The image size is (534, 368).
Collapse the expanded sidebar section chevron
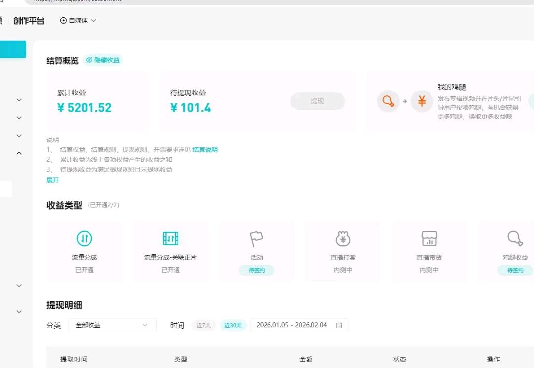coord(19,153)
